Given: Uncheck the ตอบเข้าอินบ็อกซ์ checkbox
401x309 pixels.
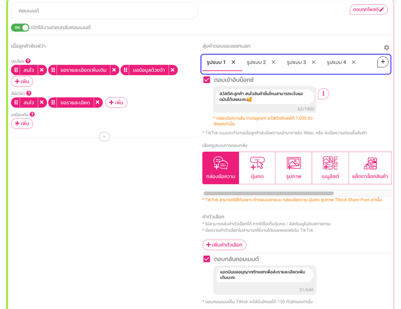Looking at the screenshot, I should 207,80.
